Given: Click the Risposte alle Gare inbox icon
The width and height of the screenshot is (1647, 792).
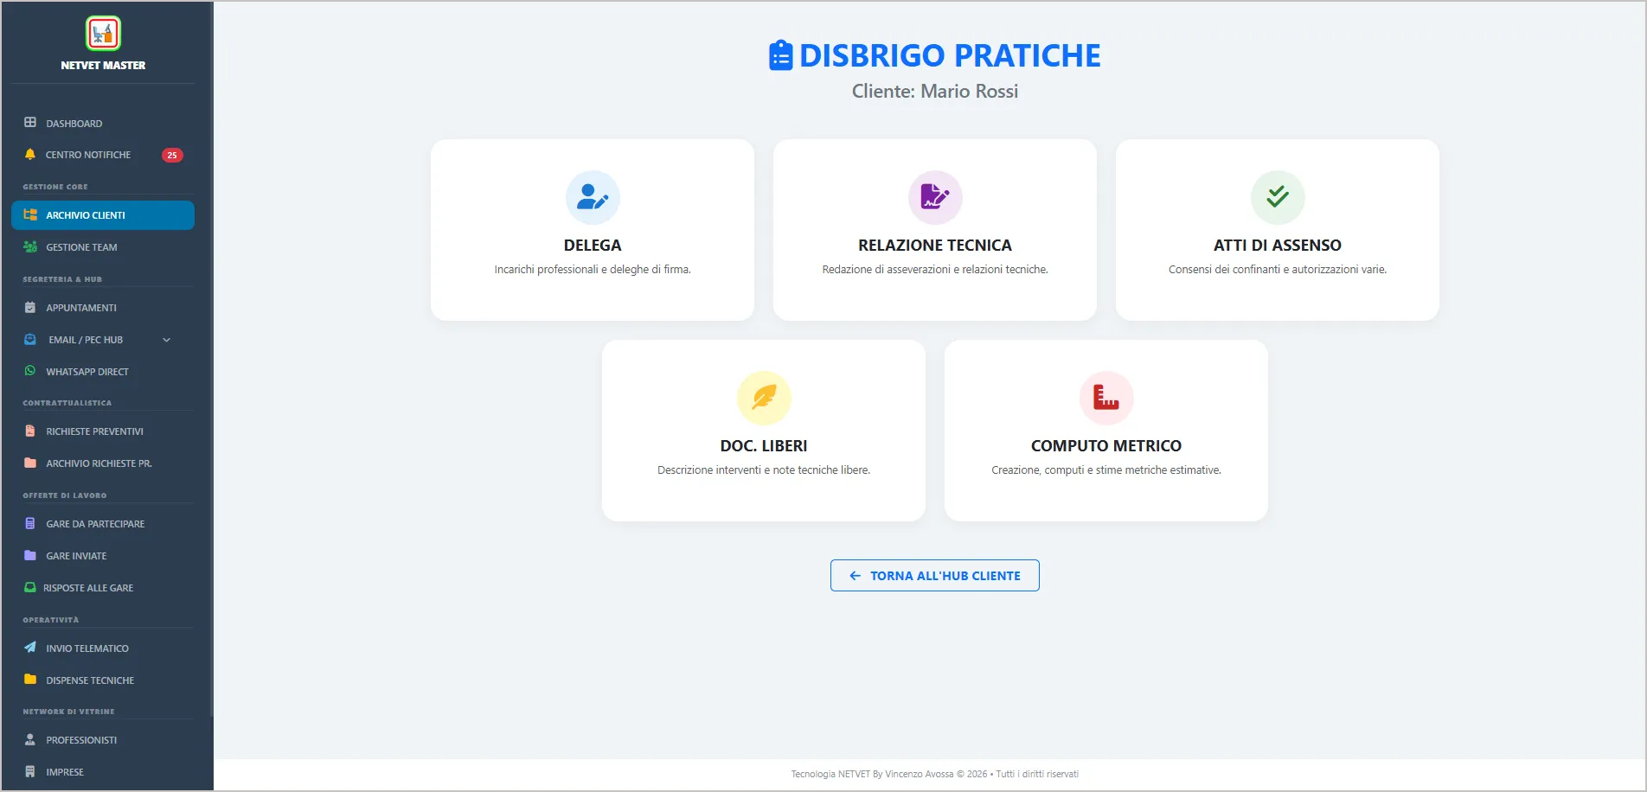Looking at the screenshot, I should [30, 587].
